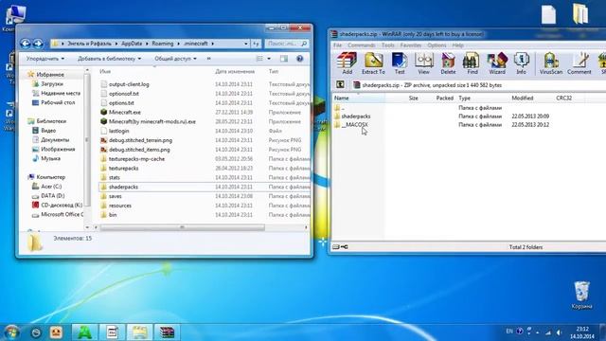Expand the arrow after .minecraft in path
Viewport: 606px width, 341px height.
click(x=212, y=44)
